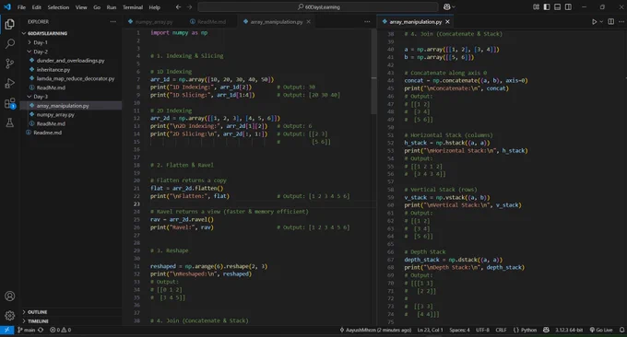
Task: Toggle the secondary side bar
Action: click(568, 6)
